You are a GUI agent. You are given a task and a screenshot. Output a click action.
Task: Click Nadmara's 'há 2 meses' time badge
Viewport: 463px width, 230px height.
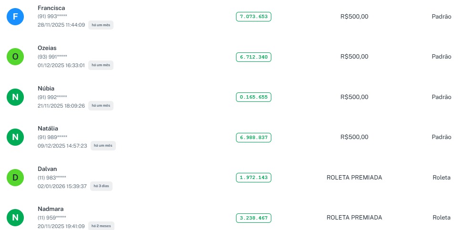102,226
